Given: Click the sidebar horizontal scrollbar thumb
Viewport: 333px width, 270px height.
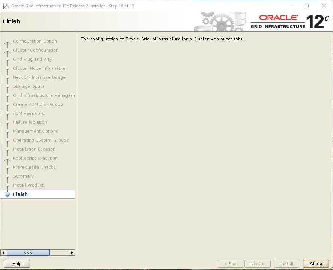Looking at the screenshot, I should (x=28, y=253).
